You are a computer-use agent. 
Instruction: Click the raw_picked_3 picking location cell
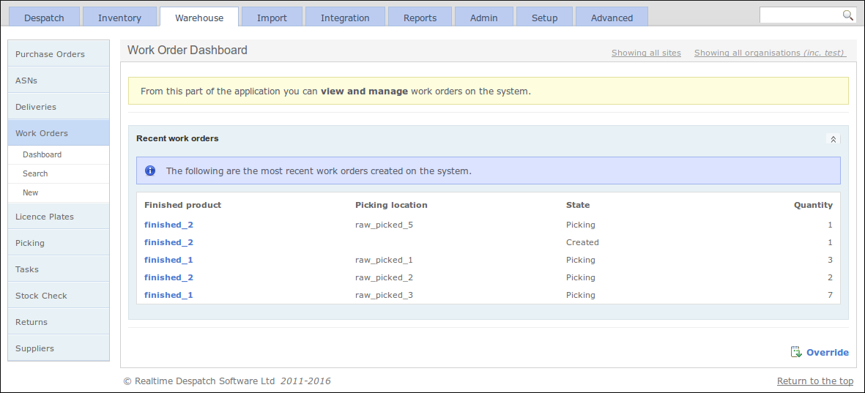384,296
